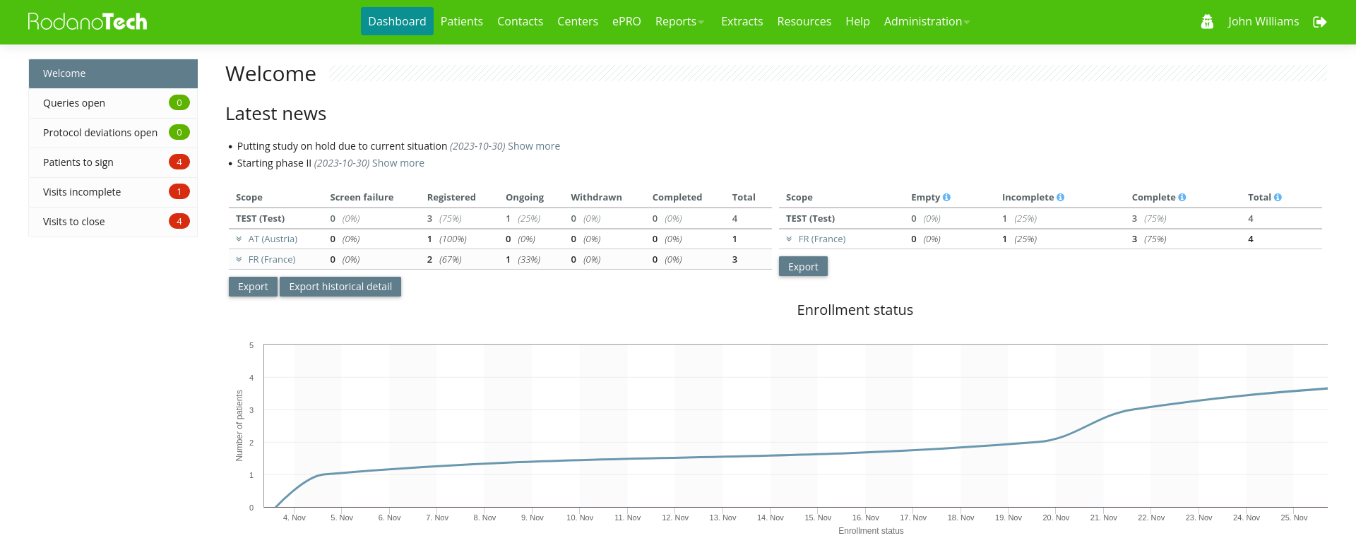Click the red Patients to sign badge

(179, 162)
